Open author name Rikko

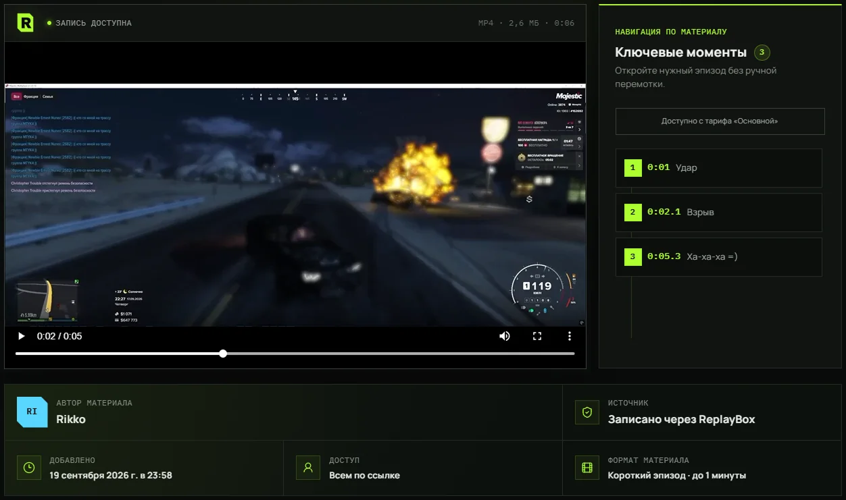pyautogui.click(x=71, y=420)
